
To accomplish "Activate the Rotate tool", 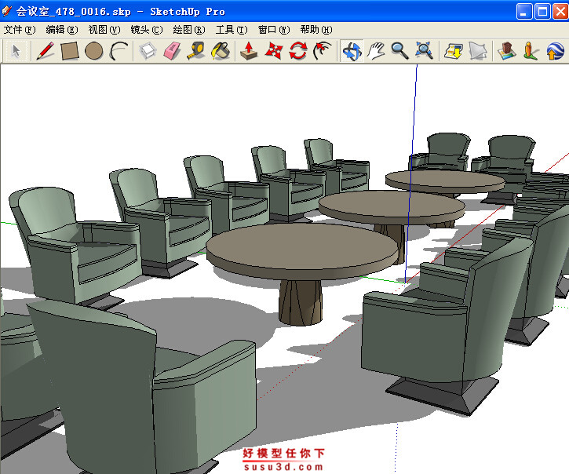I will (298, 51).
